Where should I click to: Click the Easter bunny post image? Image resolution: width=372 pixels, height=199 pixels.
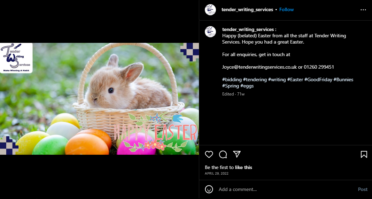(x=99, y=99)
